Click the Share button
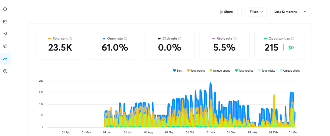This screenshot has height=136, width=330. tap(226, 12)
